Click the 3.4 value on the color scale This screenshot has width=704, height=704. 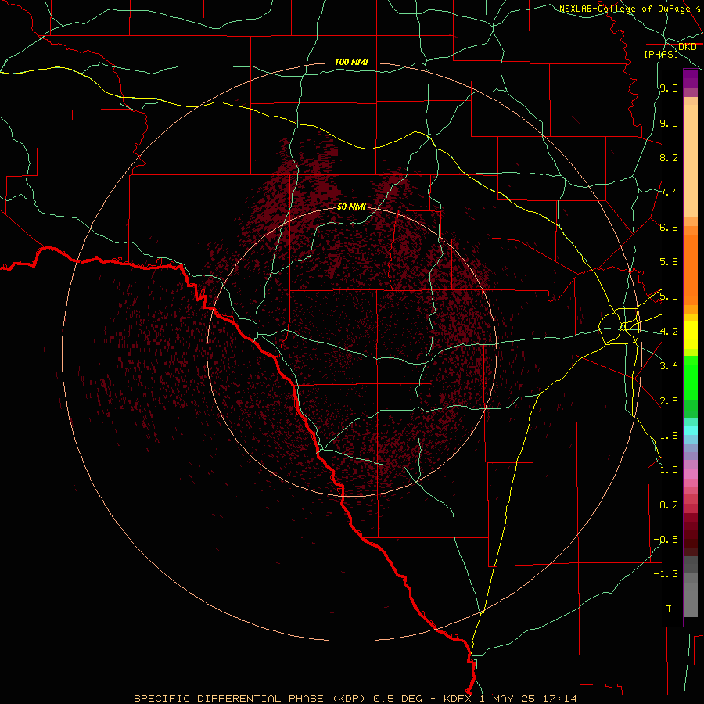click(669, 366)
